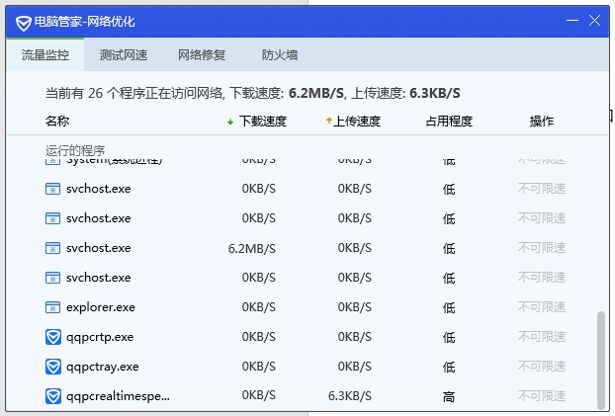Screen dimensions: 615x416
Task: Open the 防火墙 tab
Action: pyautogui.click(x=280, y=55)
